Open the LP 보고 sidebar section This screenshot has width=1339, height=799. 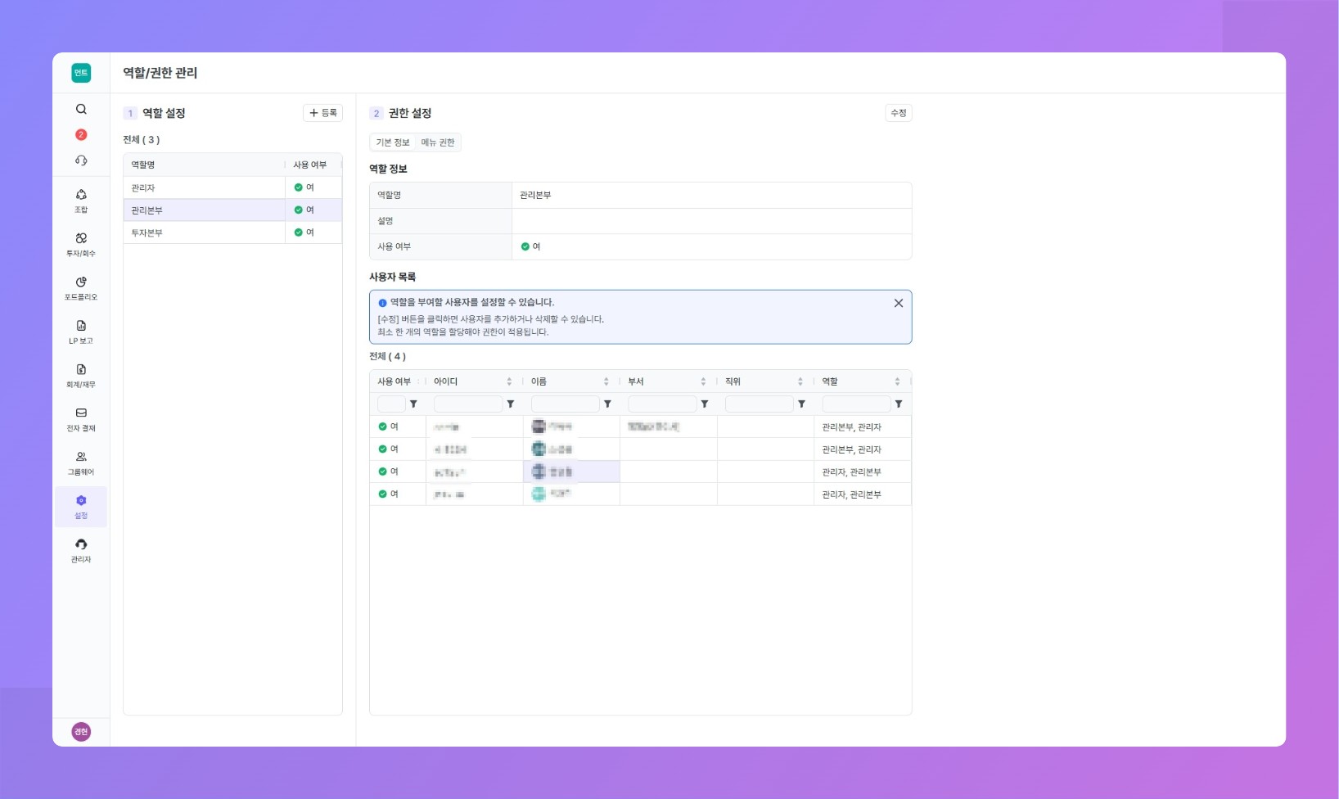tap(81, 332)
